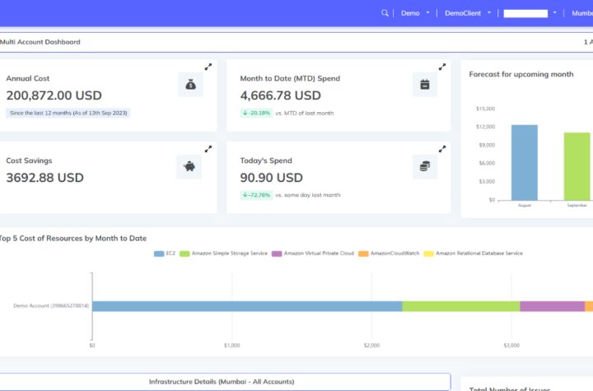Click the search magnifier icon in header
This screenshot has width=593, height=391.
click(385, 13)
